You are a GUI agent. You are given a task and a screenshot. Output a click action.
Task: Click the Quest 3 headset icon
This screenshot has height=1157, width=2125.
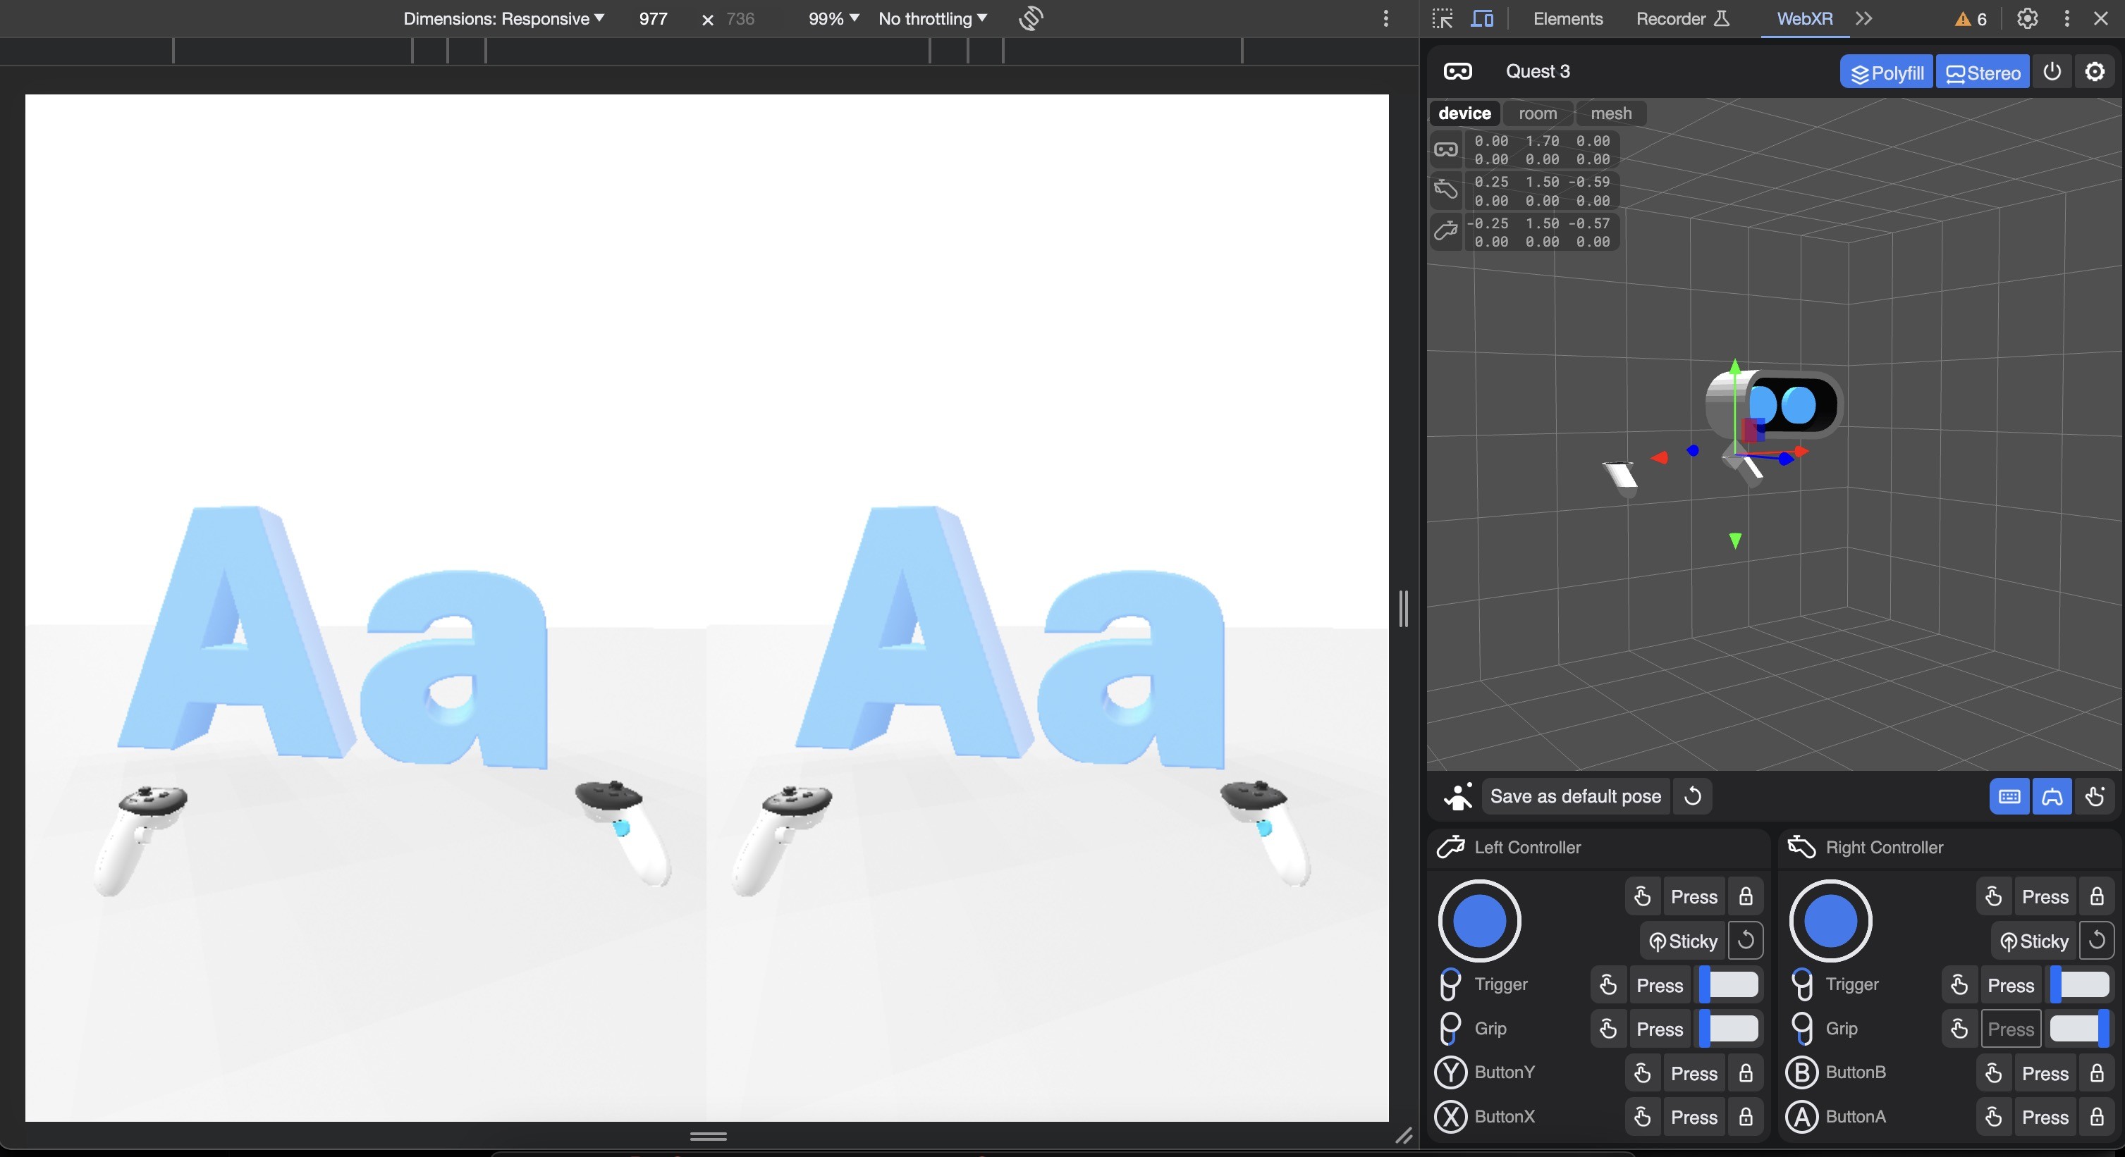coord(1457,72)
